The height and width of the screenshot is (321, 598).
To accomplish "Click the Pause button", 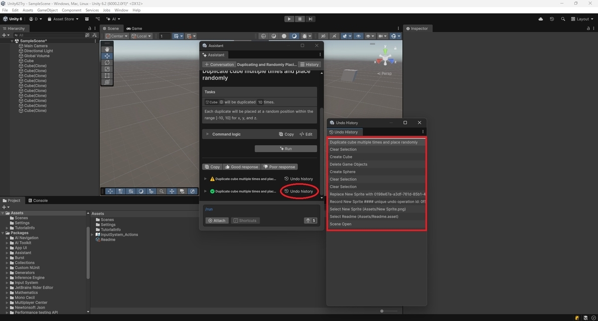I will coord(300,19).
